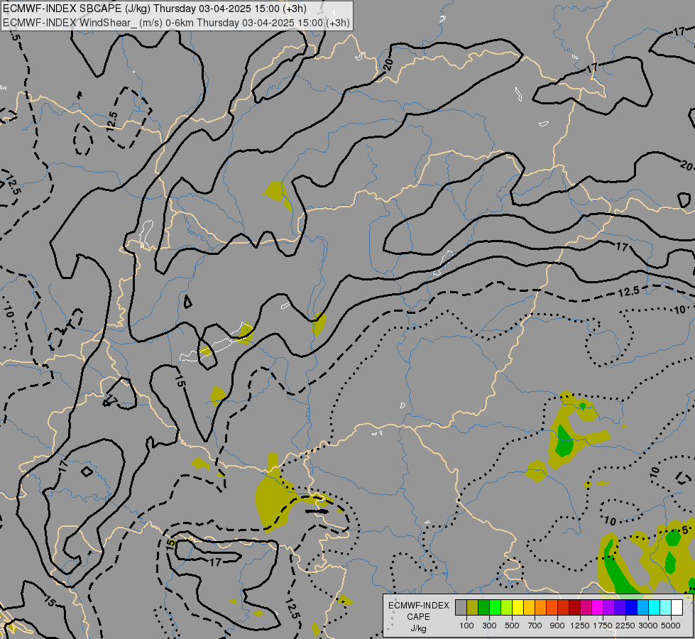Click the 1750 legend value
Screen dimensions: 695x639
pos(603,626)
